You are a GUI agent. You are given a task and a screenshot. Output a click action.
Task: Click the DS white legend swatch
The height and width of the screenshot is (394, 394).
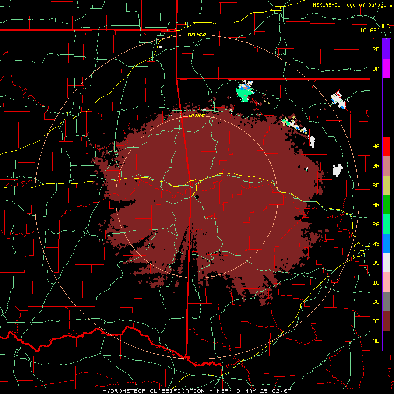click(x=387, y=263)
